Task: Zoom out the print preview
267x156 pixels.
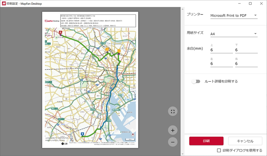Action: coord(173,142)
